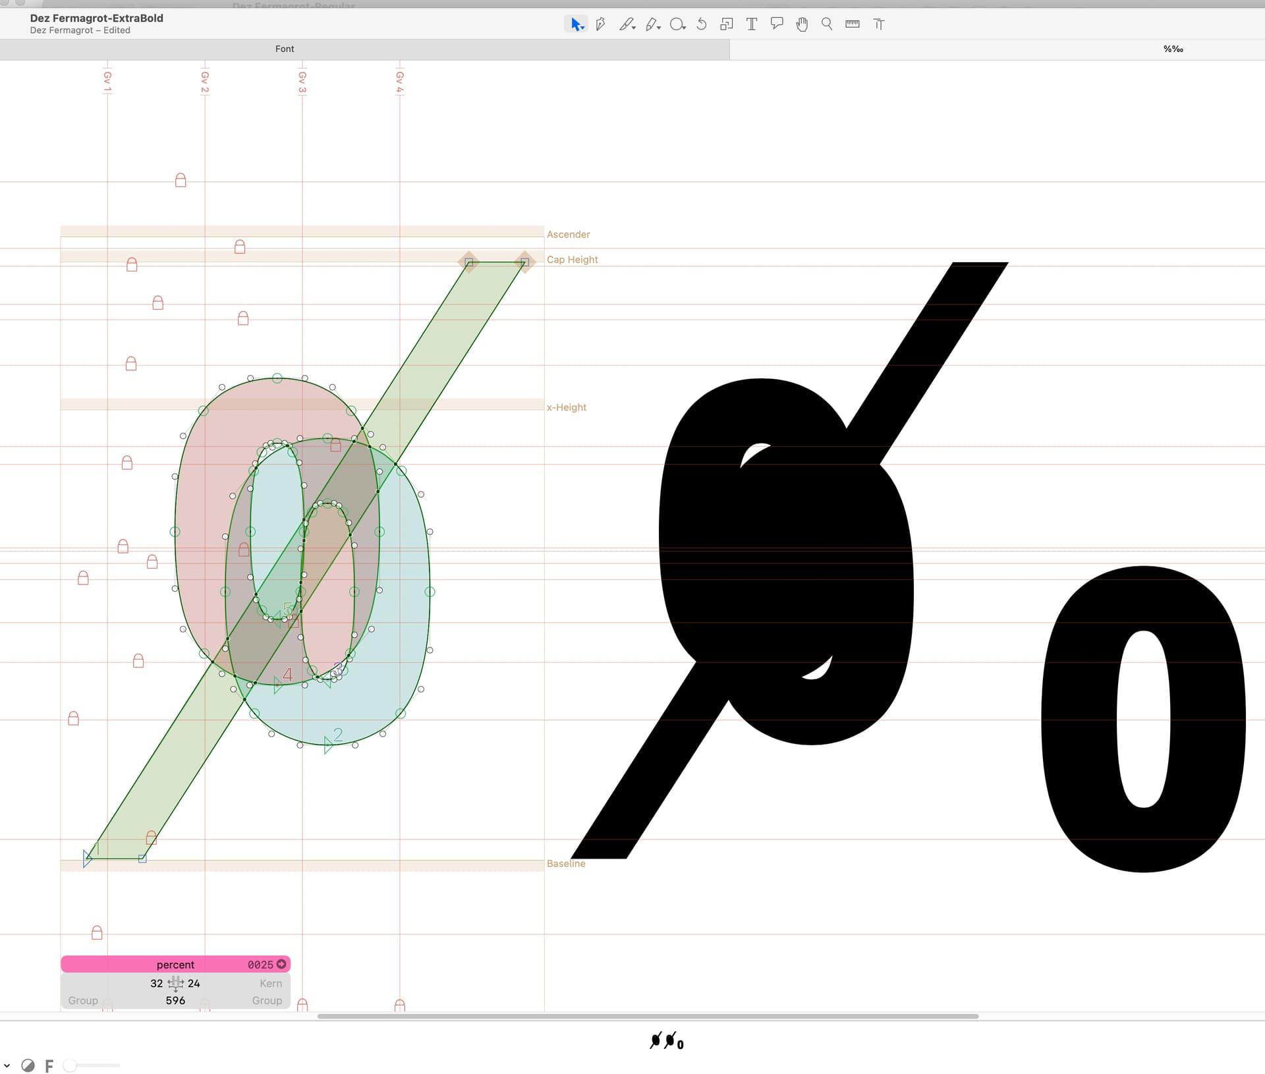Select the Measurement ruler tool
The width and height of the screenshot is (1265, 1074).
(x=852, y=24)
